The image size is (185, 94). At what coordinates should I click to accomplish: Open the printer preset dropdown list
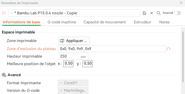point(74,13)
